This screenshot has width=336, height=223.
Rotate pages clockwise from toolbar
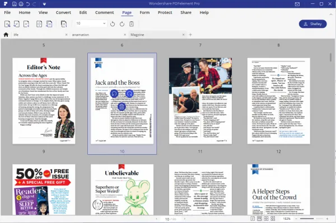click(122, 24)
